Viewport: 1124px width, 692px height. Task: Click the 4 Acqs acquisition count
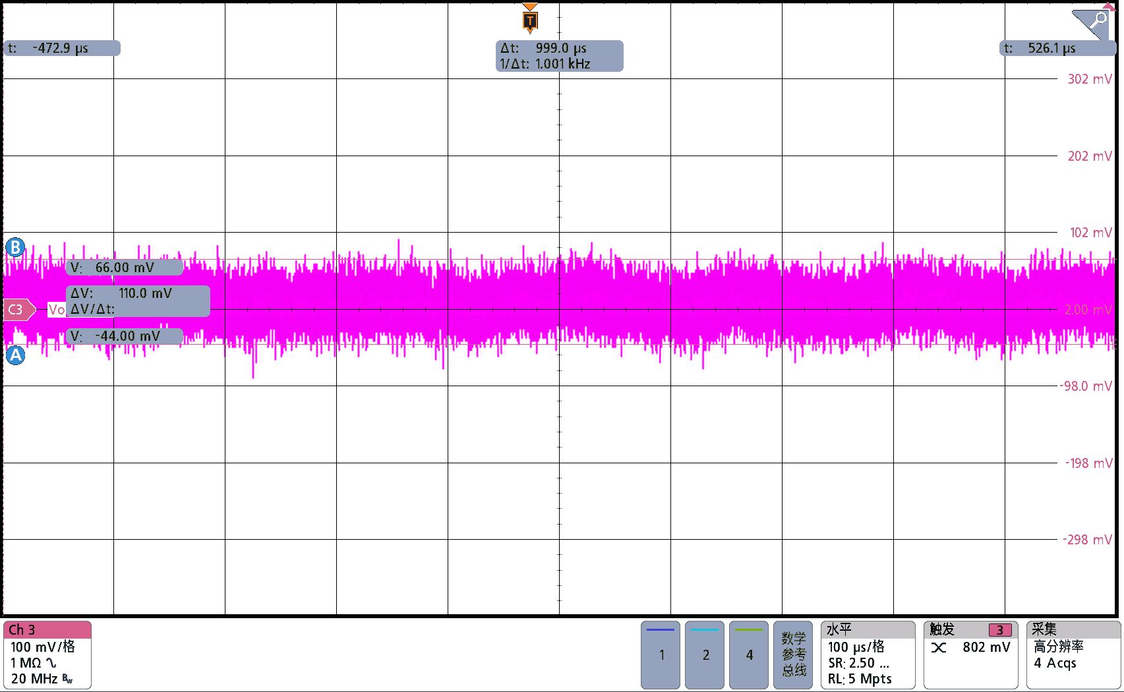pyautogui.click(x=1055, y=663)
